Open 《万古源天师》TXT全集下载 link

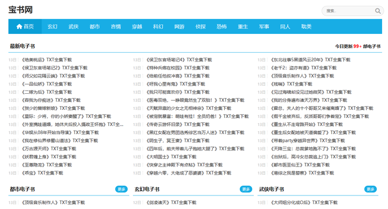(48, 149)
